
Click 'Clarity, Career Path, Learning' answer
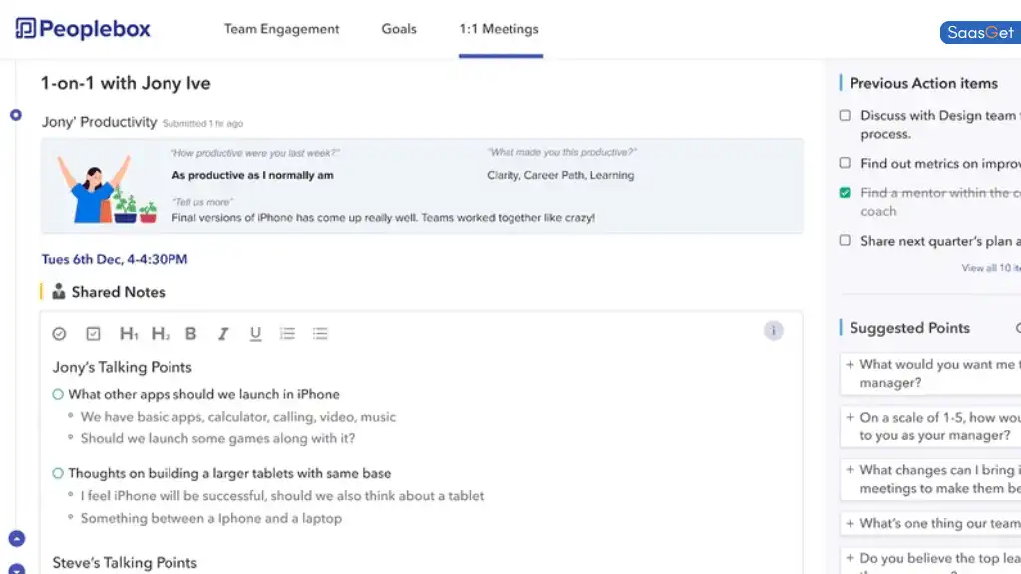560,175
